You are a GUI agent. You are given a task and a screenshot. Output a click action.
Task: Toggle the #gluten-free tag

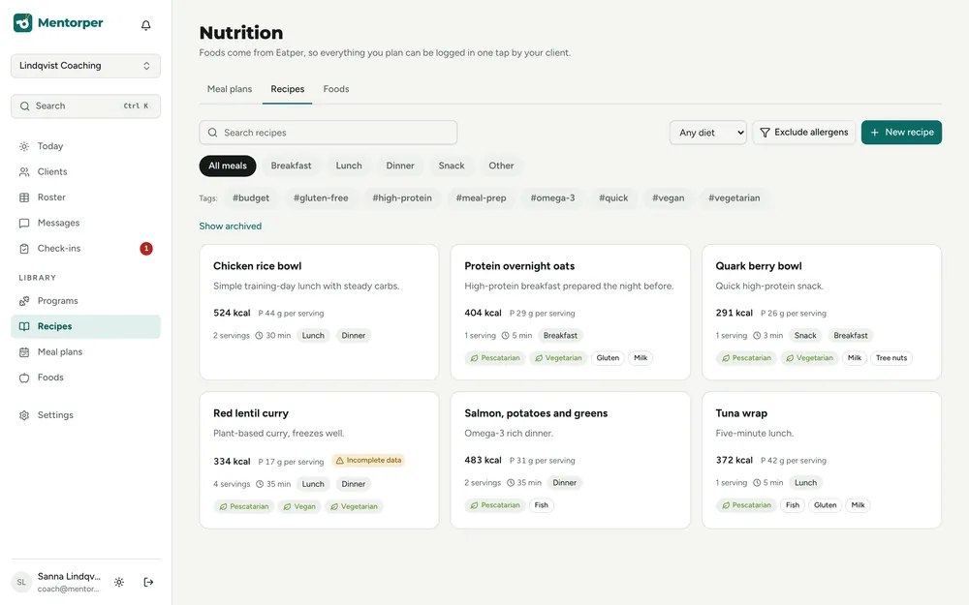[x=321, y=198]
